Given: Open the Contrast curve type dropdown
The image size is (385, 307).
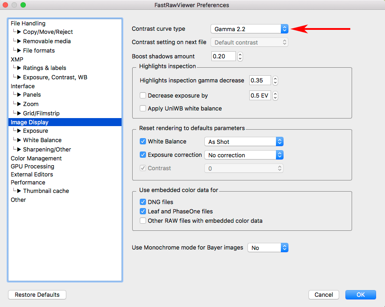Looking at the screenshot, I should [x=249, y=29].
